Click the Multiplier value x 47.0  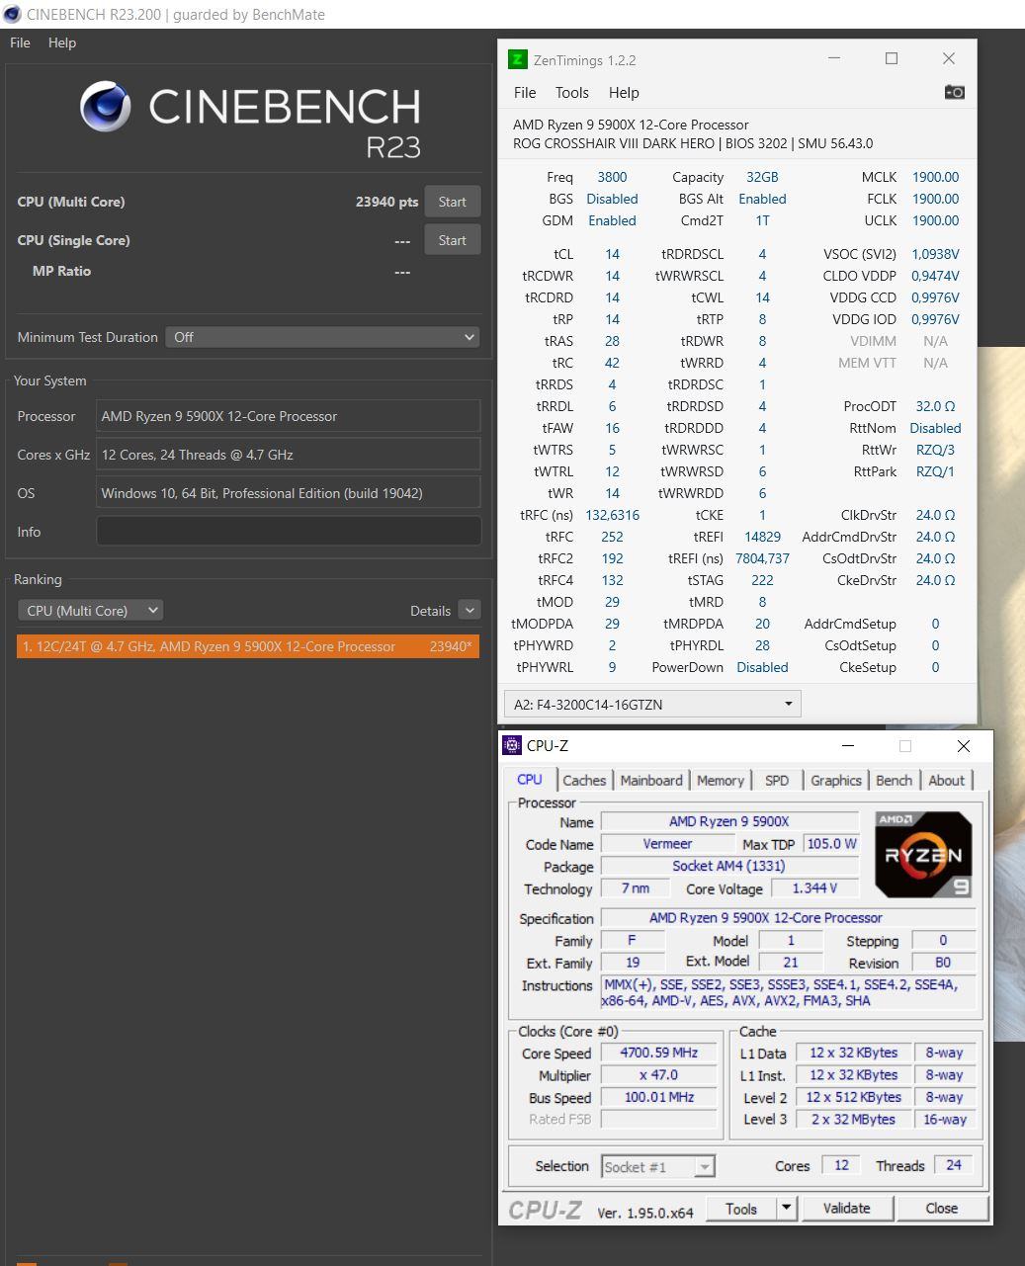click(659, 1075)
